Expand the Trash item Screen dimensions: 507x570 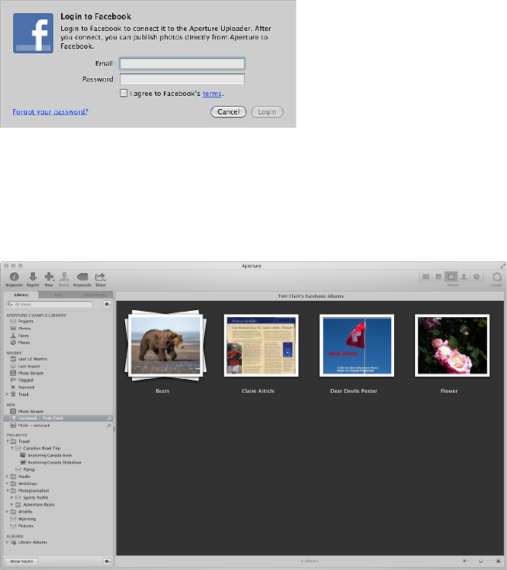pyautogui.click(x=7, y=394)
